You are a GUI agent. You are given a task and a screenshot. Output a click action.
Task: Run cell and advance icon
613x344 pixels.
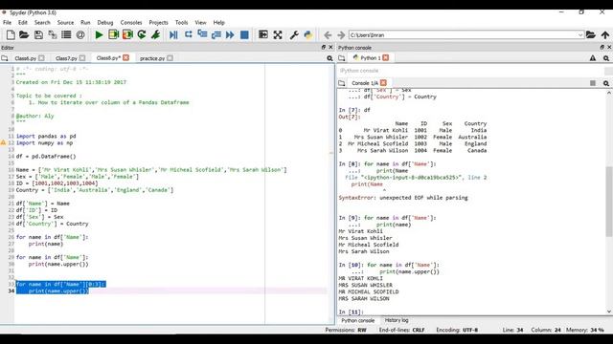127,34
